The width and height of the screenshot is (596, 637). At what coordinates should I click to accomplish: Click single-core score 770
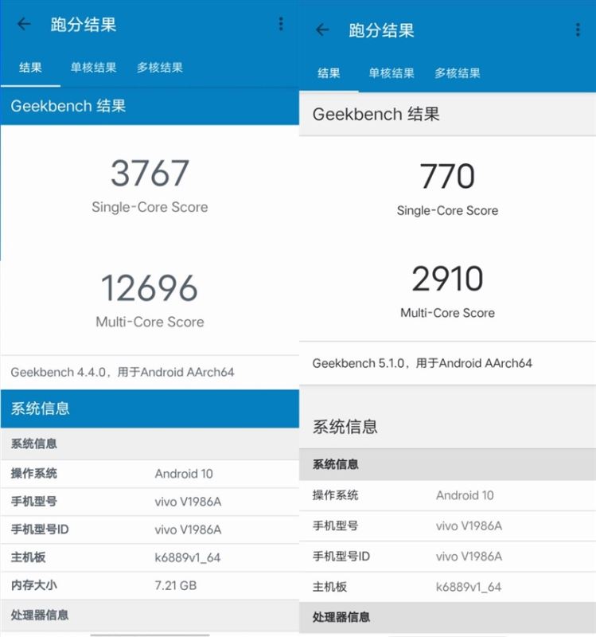[447, 176]
